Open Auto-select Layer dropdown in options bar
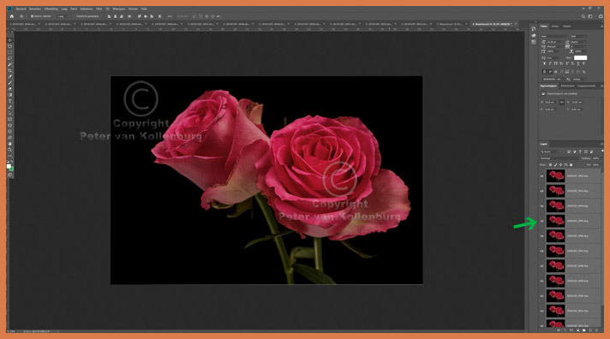 click(x=63, y=16)
